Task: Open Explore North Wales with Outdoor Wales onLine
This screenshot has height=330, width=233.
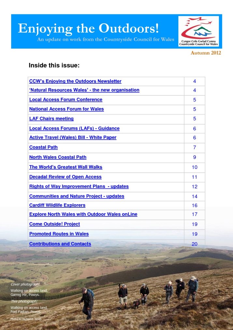Action: (83, 214)
